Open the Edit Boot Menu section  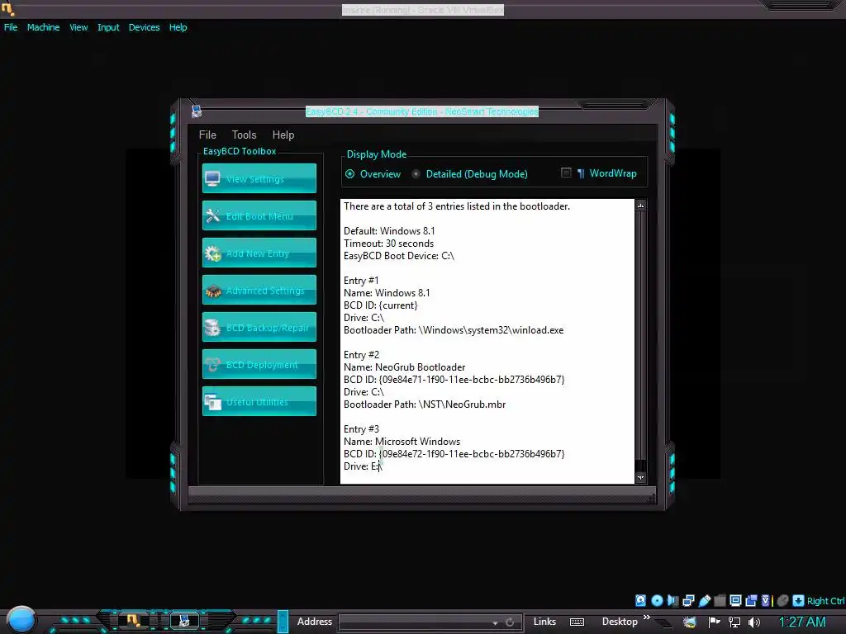(x=259, y=215)
